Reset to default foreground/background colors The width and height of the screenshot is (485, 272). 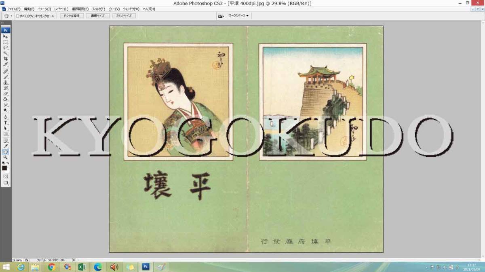coord(4,163)
